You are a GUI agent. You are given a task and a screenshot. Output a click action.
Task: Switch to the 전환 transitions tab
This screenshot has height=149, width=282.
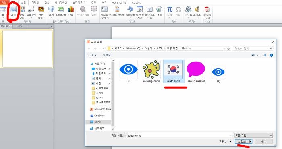pos(47,2)
